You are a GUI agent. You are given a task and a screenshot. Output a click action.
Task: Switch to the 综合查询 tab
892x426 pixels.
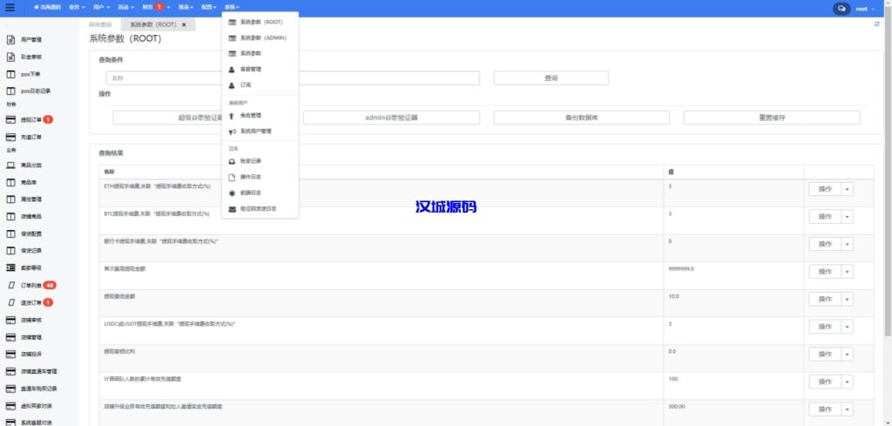click(x=100, y=24)
